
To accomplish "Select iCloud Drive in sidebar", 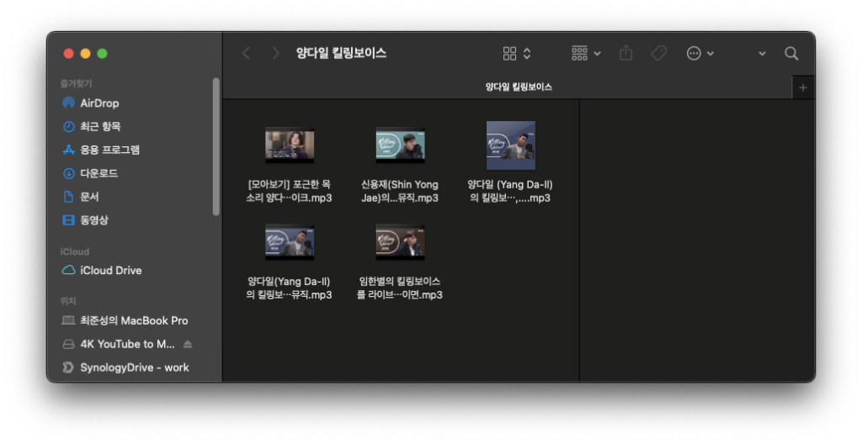I will (110, 270).
